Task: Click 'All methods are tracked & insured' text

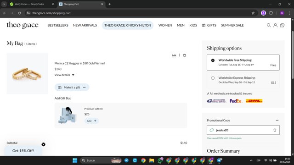Action: click(230, 93)
